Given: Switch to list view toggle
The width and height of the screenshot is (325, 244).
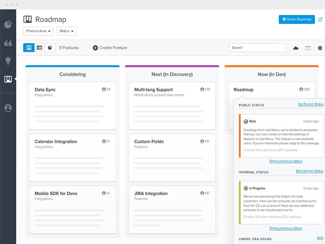Looking at the screenshot, I should 39,48.
